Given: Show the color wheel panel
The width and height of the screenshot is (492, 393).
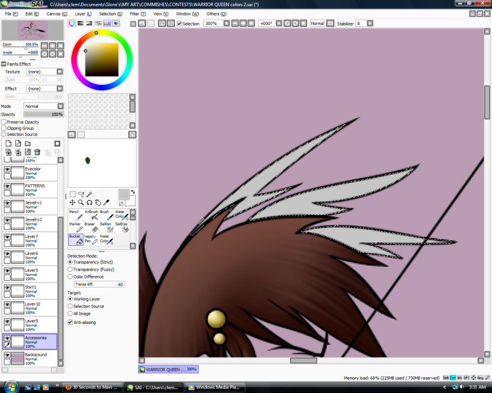Looking at the screenshot, I should click(x=72, y=24).
